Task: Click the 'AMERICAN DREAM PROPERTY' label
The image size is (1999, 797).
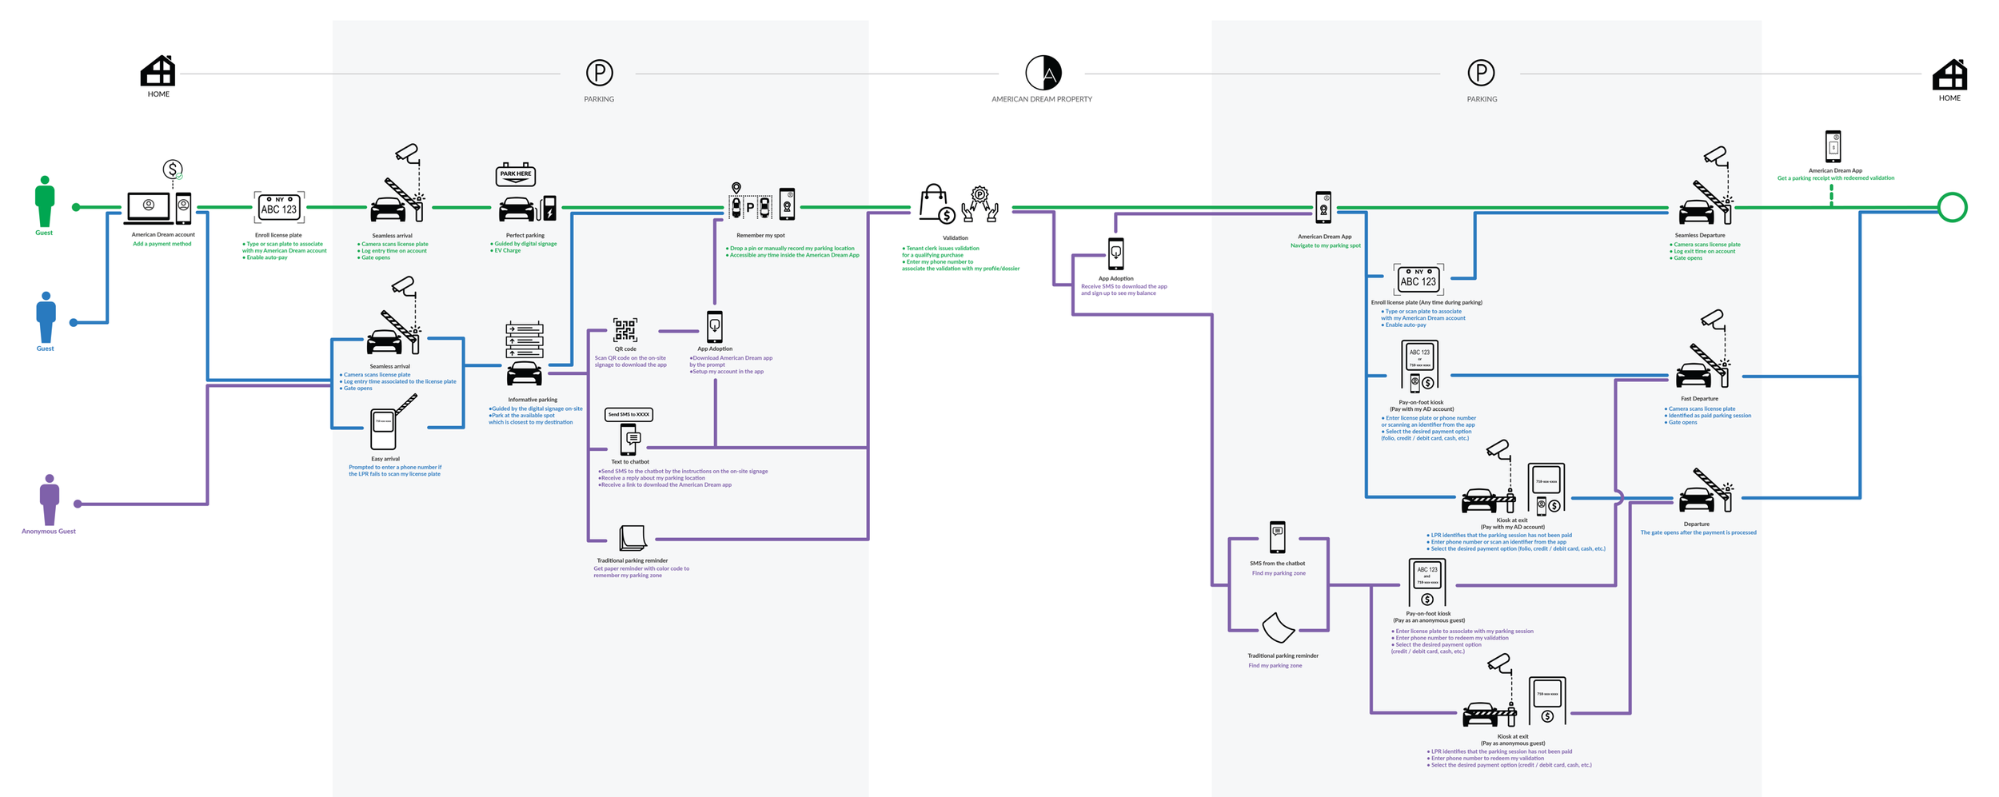Action: [x=1041, y=99]
